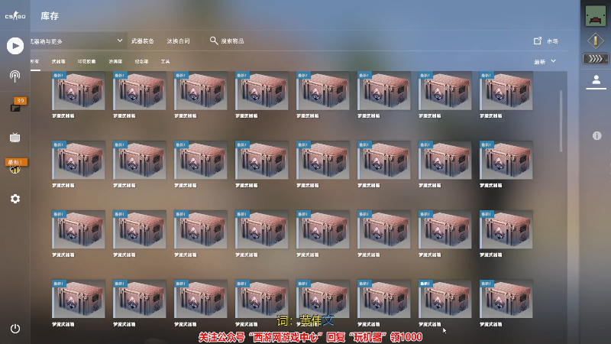Click the info circle icon
Image resolution: width=611 pixels, height=344 pixels.
[x=596, y=136]
